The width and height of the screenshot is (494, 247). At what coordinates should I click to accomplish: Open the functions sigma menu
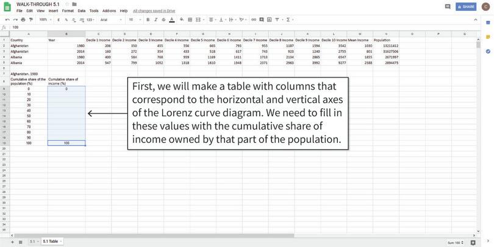tap(290, 19)
